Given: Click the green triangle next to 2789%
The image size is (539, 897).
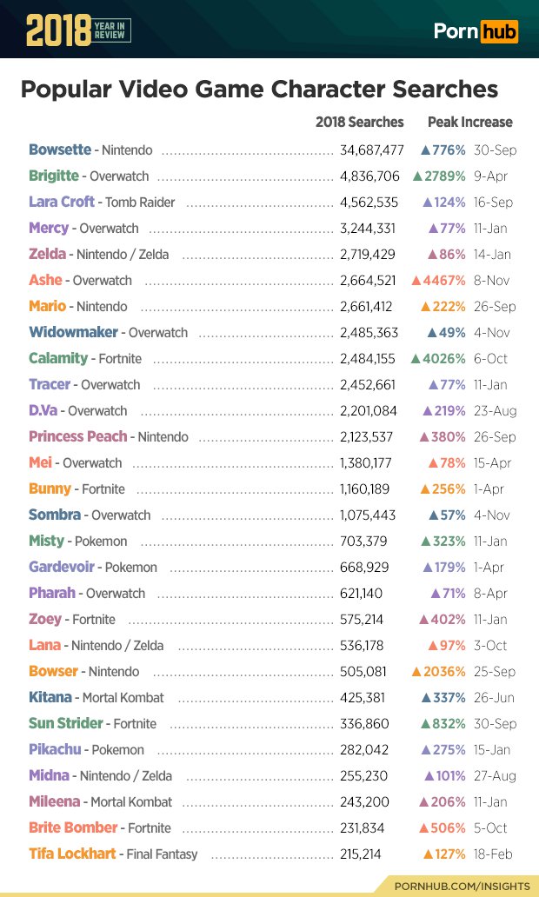Looking at the screenshot, I should [417, 176].
